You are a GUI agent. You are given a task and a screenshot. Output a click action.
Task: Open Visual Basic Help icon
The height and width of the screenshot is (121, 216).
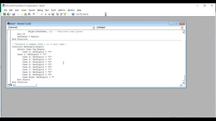tap(73, 14)
